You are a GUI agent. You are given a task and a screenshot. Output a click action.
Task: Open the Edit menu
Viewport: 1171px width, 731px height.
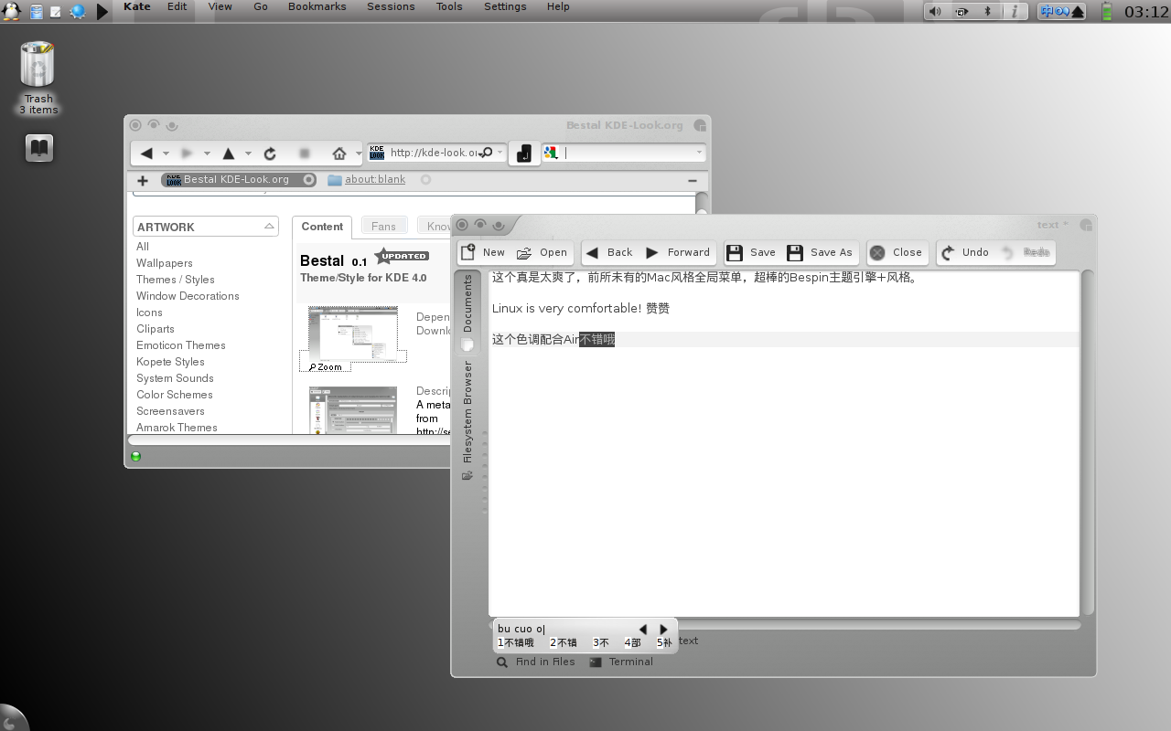(177, 6)
